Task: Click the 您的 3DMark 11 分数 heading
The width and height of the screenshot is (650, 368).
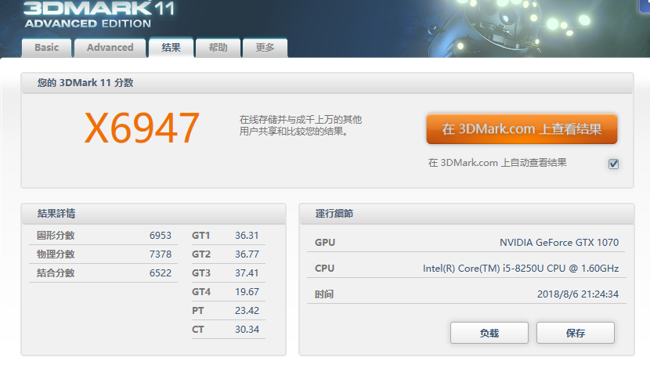Action: coord(85,83)
